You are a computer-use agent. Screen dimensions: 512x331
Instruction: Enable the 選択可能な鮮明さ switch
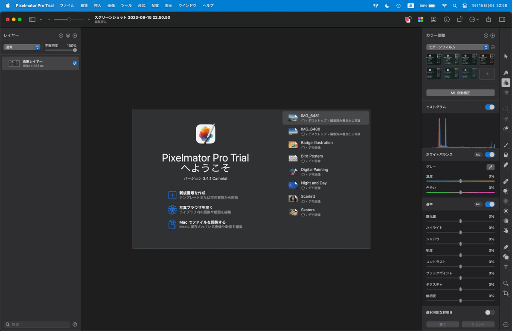coord(490,312)
